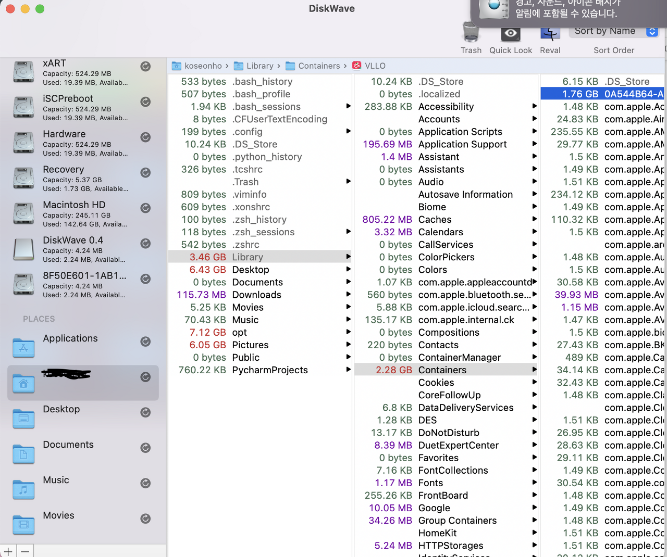This screenshot has width=667, height=557.
Task: Expand the .bash_sessions folder arrow
Action: pos(349,106)
